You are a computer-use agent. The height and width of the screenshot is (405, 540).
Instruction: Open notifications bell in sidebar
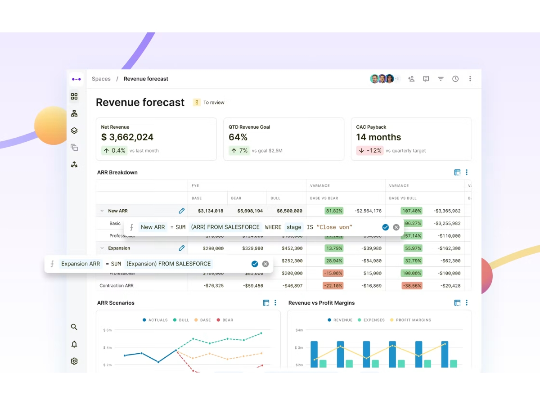(74, 344)
